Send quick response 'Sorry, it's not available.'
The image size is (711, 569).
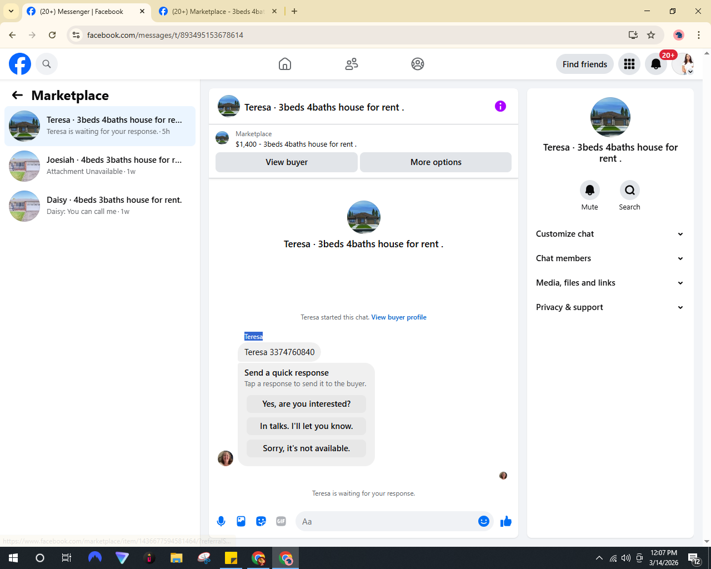(x=307, y=448)
